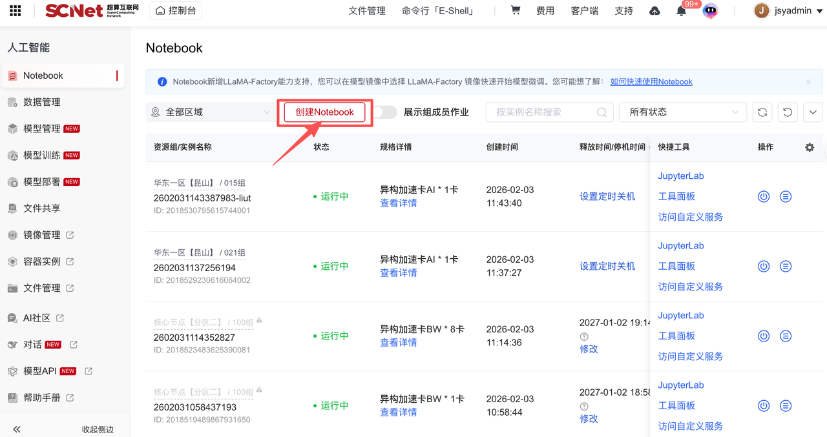Open table column settings gear
Viewport: 827px width, 437px height.
click(x=810, y=147)
